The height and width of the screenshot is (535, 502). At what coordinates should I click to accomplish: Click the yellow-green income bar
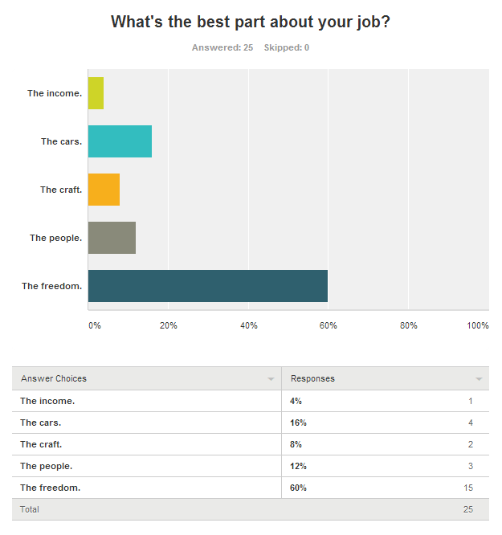point(96,93)
